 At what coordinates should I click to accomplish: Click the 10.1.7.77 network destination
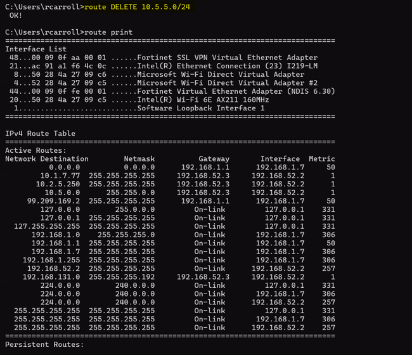(x=60, y=176)
